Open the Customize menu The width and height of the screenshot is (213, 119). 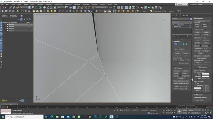(86, 4)
